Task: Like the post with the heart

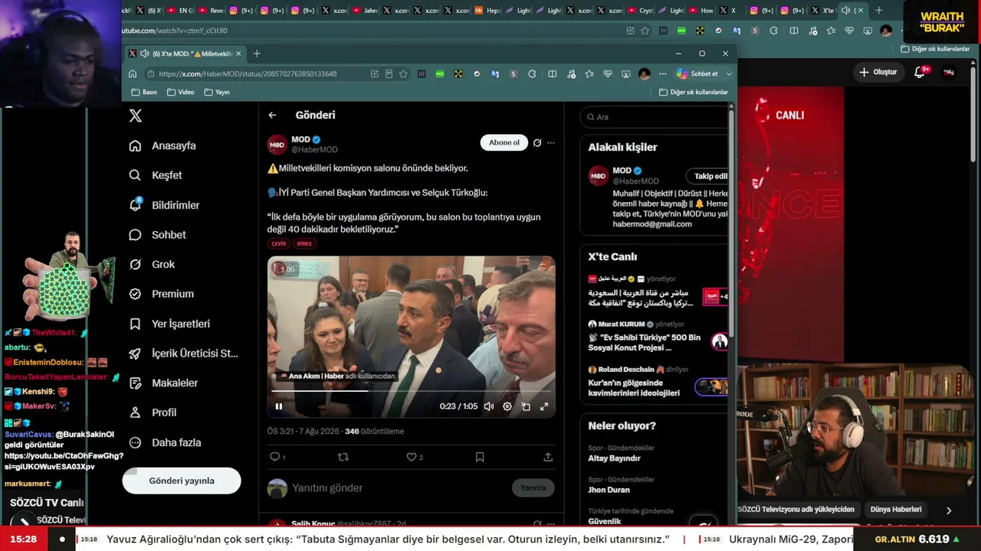Action: click(x=412, y=457)
